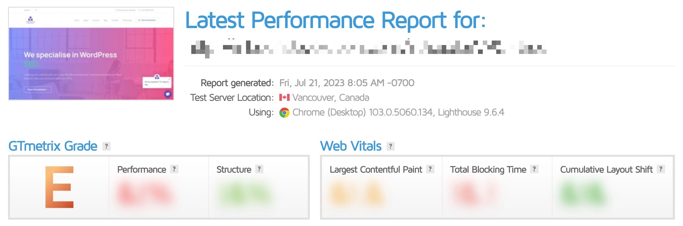Click the GTmetrix Grade section title
Screen dimensions: 683x226
coord(53,146)
